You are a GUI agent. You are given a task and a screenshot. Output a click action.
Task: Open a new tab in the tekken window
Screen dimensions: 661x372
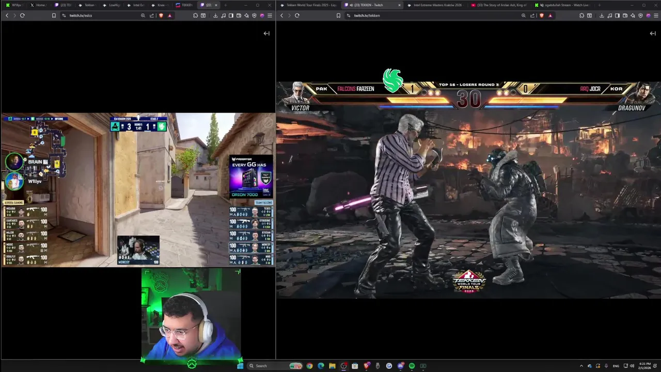point(599,5)
